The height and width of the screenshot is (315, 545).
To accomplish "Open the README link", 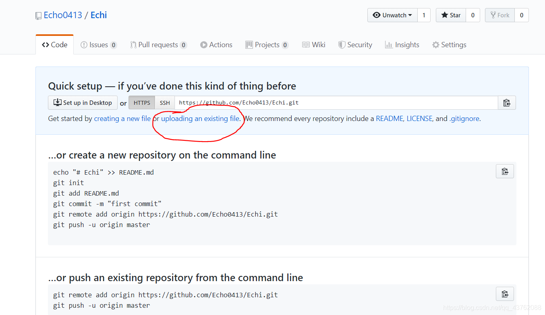I will pos(390,119).
